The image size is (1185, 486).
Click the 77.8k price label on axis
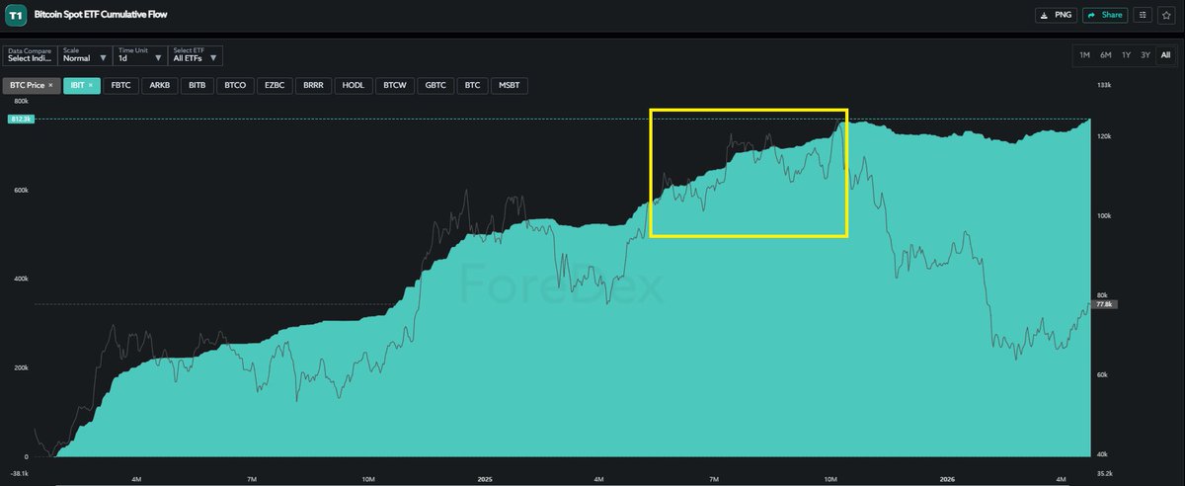1104,304
